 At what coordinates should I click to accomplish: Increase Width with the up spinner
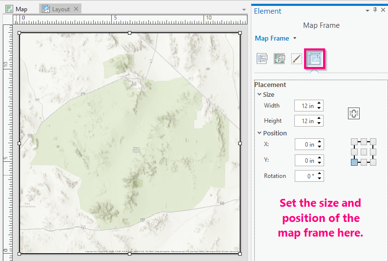[319, 103]
